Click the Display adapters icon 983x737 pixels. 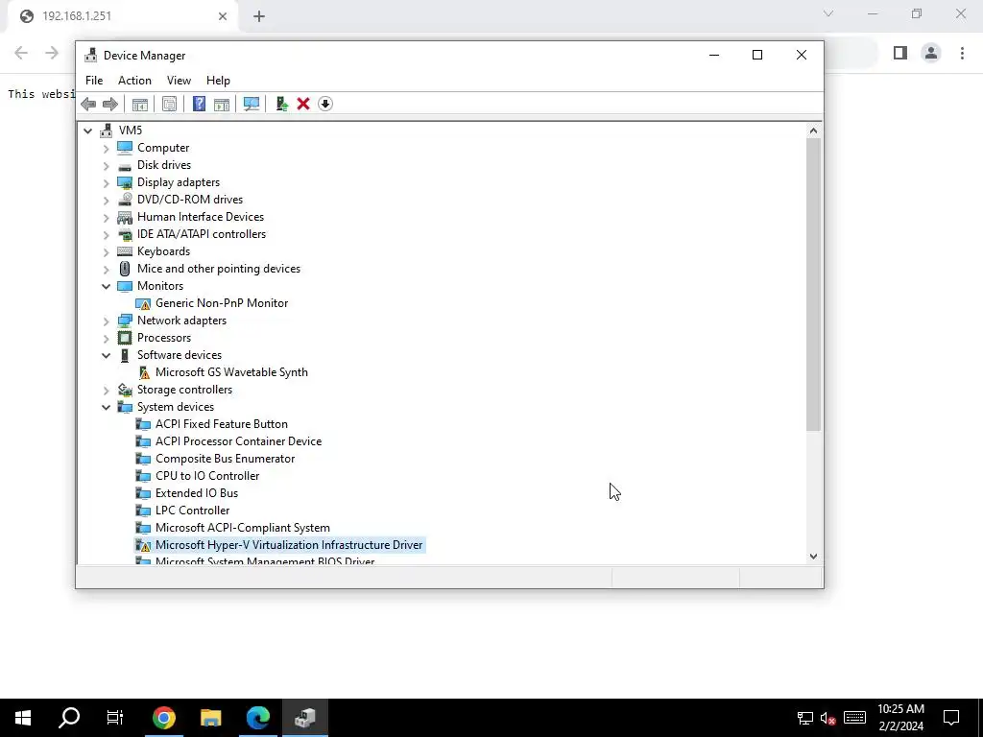[125, 182]
